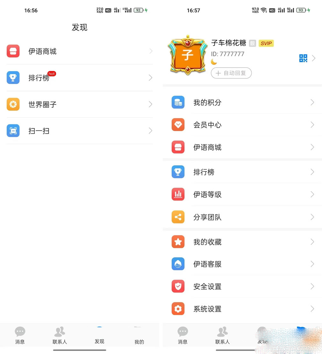This screenshot has width=322, height=354.
Task: Tap the SVIP badge next to username
Action: [266, 43]
